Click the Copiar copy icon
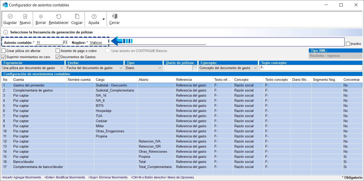The height and width of the screenshot is (181, 364). (77, 17)
